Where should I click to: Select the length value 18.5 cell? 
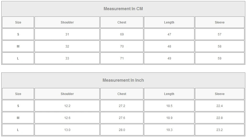point(169,106)
